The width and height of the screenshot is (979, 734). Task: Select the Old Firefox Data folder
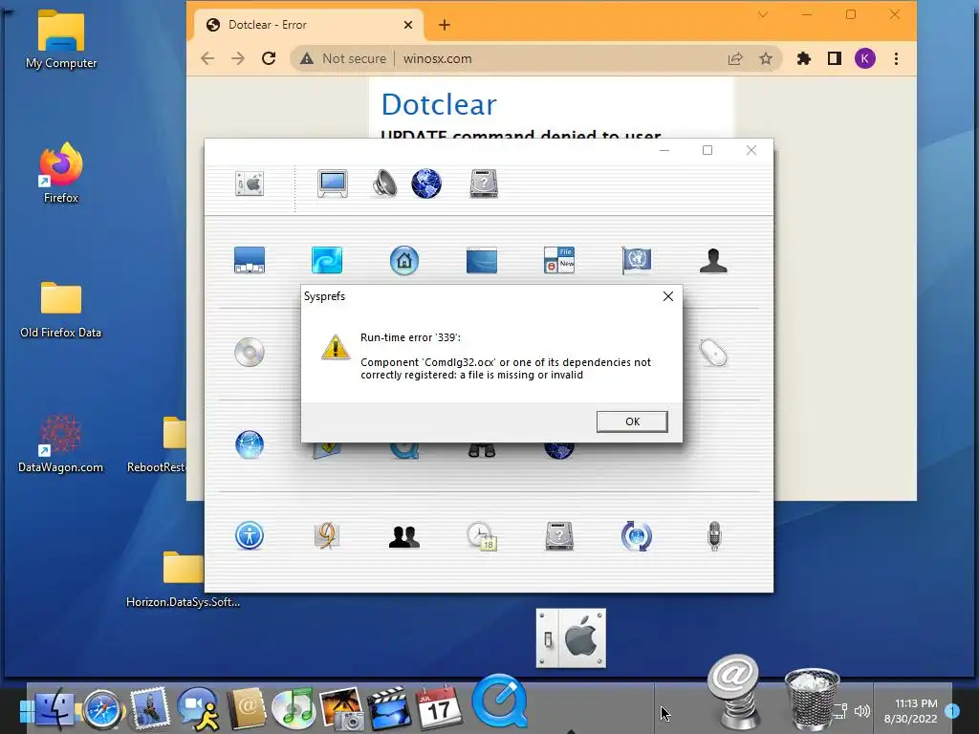click(60, 310)
